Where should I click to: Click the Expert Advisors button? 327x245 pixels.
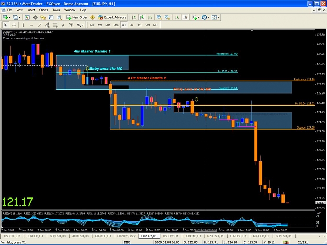tap(112, 17)
